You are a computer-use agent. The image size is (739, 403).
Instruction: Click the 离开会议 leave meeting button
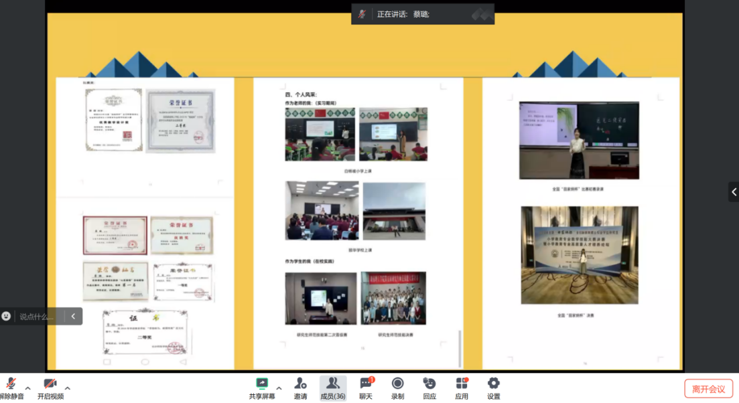708,389
